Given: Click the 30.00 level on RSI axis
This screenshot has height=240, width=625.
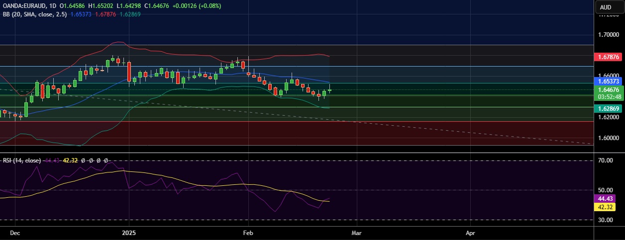Looking at the screenshot, I should (605, 220).
